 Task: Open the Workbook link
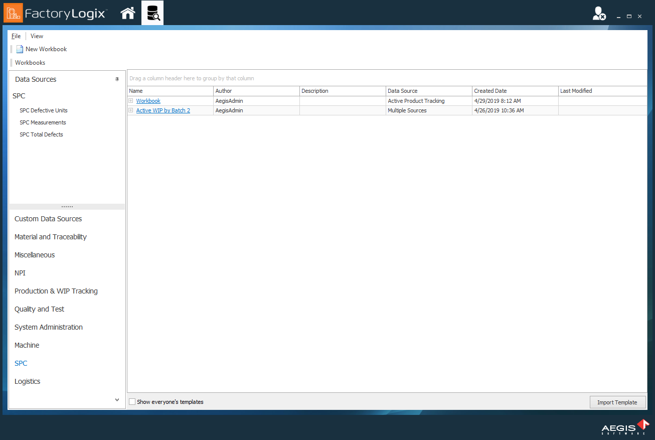148,100
